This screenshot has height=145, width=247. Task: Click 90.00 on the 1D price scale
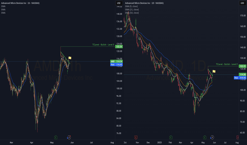242,101
